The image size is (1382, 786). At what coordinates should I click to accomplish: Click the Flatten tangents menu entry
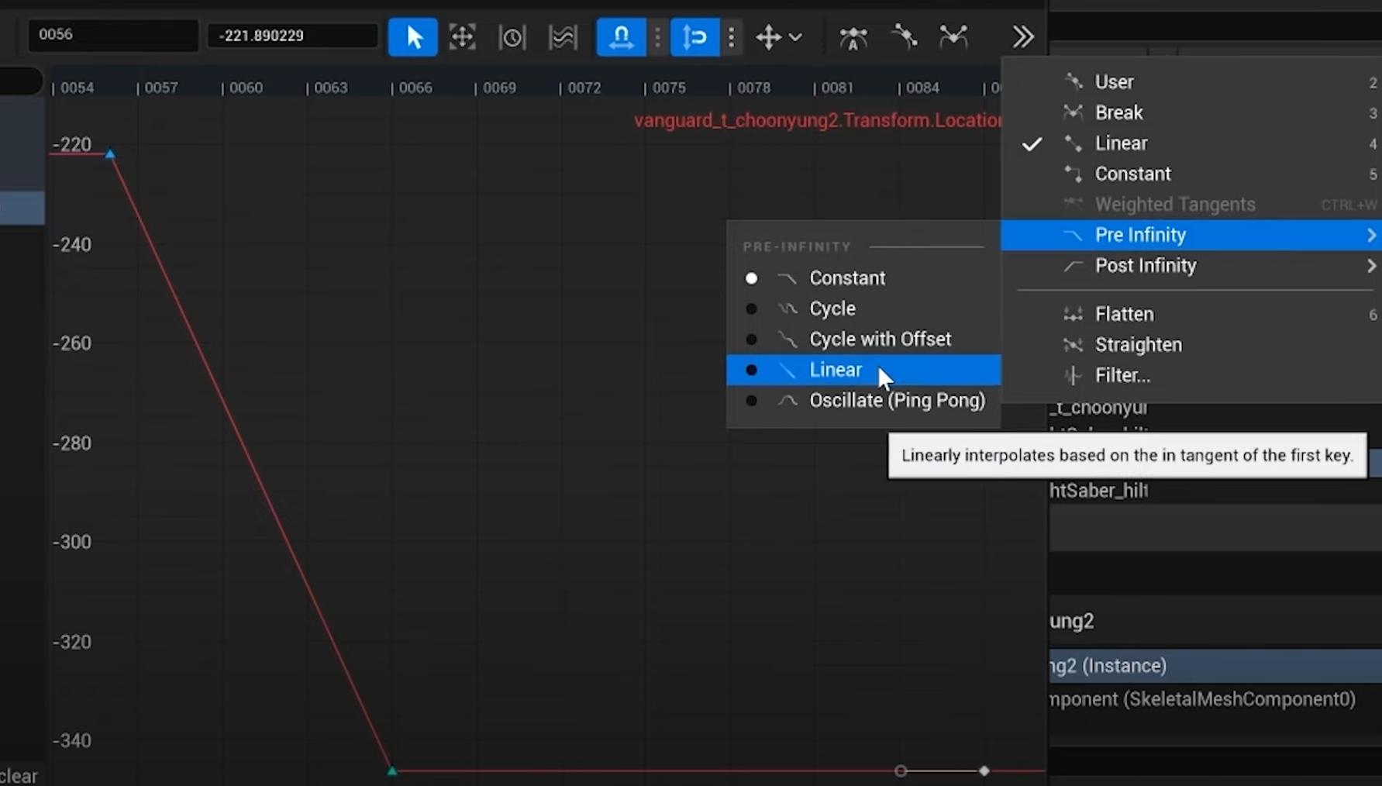pyautogui.click(x=1124, y=314)
